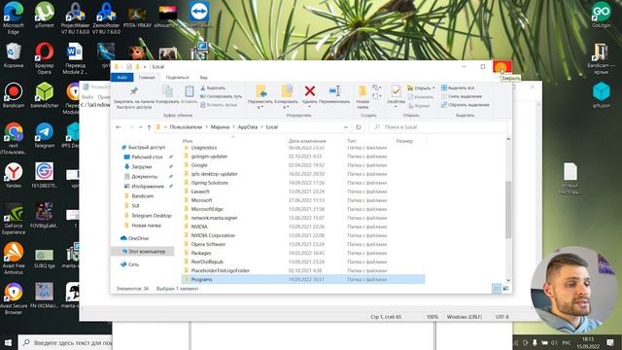Switch to the Поделиться ribbon tab
Viewport: 622px width, 350px height.
[177, 78]
